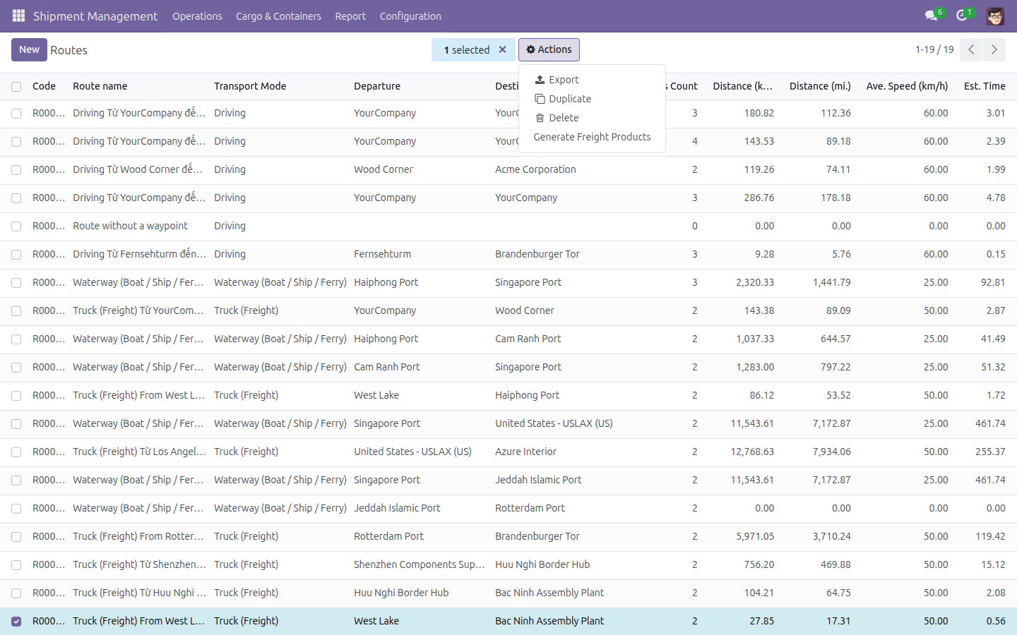1017x635 pixels.
Task: Toggle the Actions dropdown button
Action: [549, 49]
